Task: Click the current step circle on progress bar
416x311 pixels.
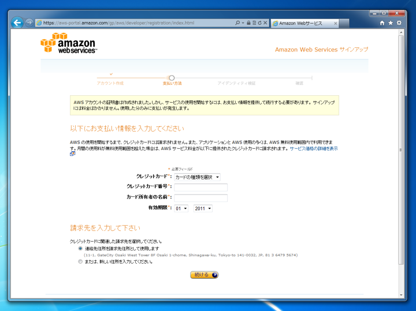Action: pos(172,78)
